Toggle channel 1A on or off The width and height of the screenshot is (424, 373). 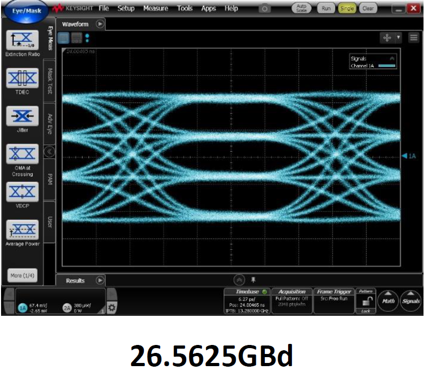pos(22,308)
